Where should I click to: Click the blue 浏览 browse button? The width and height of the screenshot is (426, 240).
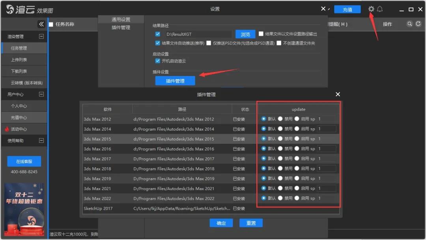pos(245,35)
